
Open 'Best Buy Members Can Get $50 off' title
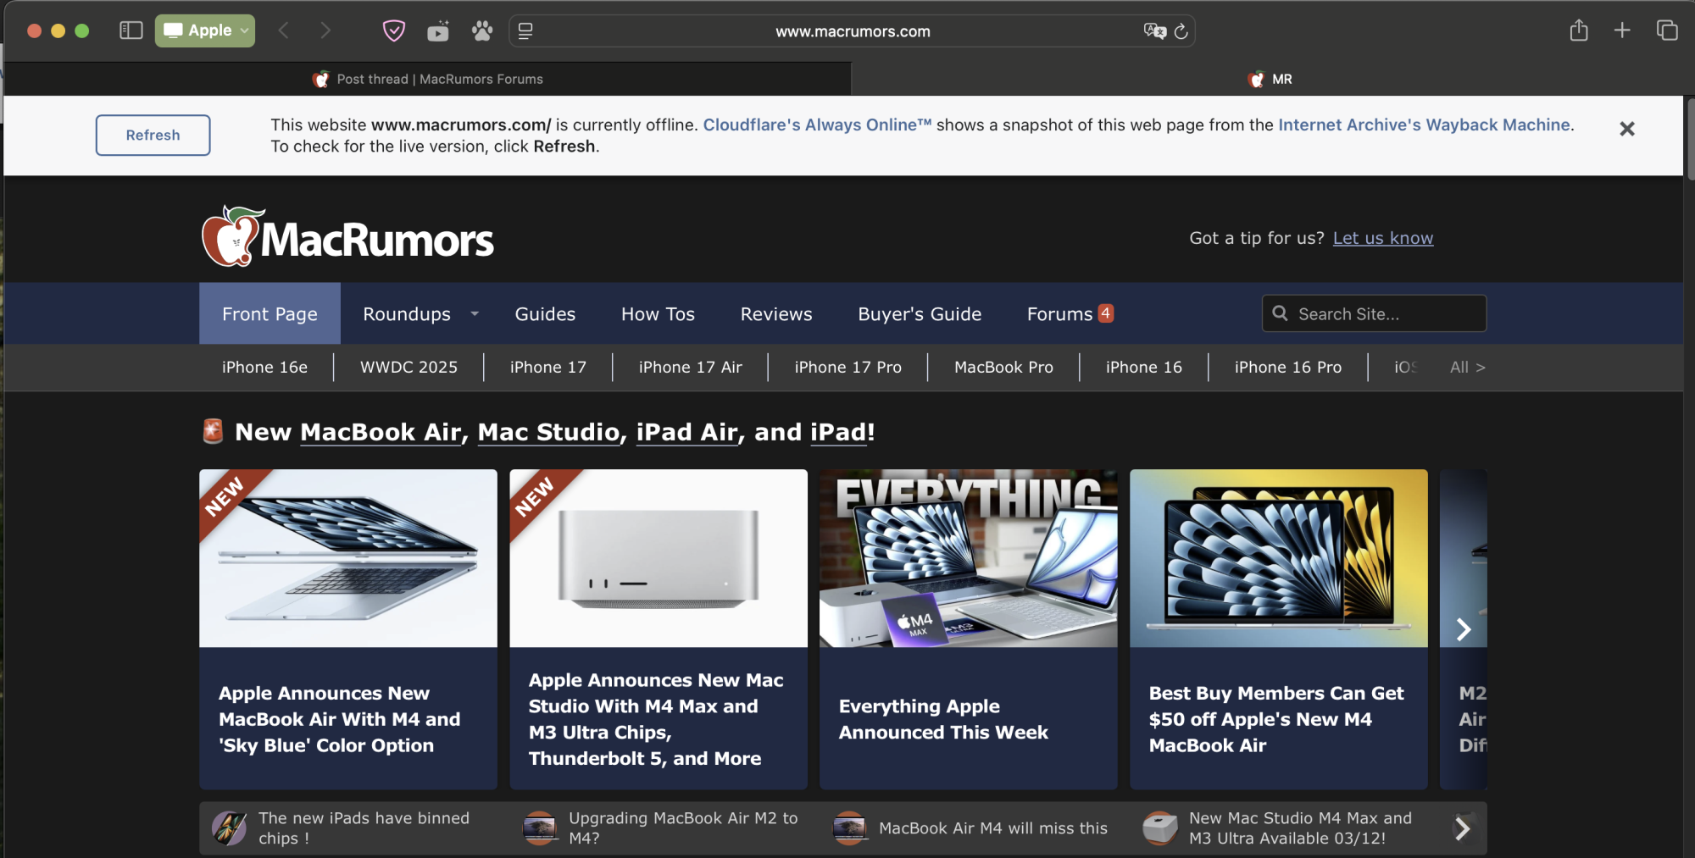coord(1276,719)
